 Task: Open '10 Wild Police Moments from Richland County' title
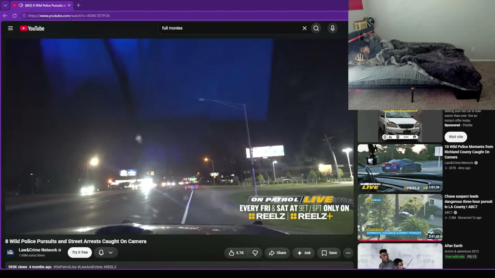coord(469,152)
